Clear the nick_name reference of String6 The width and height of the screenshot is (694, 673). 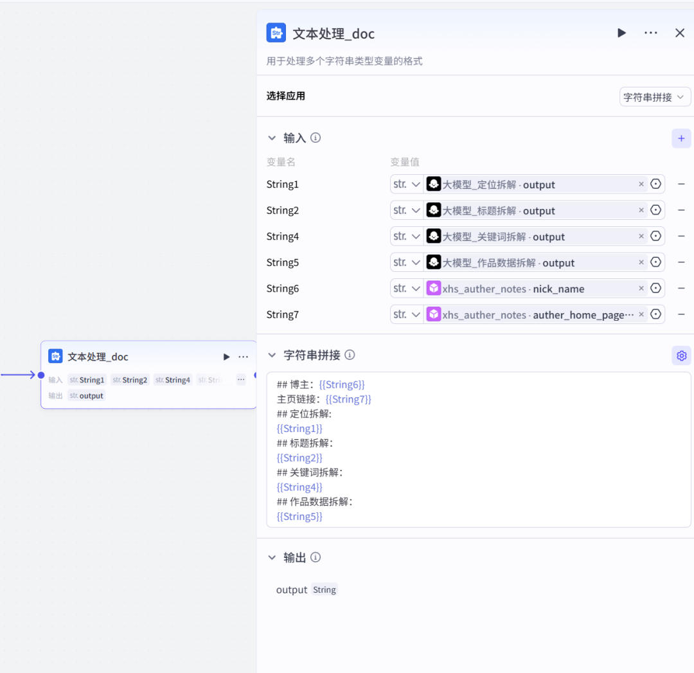click(x=641, y=289)
